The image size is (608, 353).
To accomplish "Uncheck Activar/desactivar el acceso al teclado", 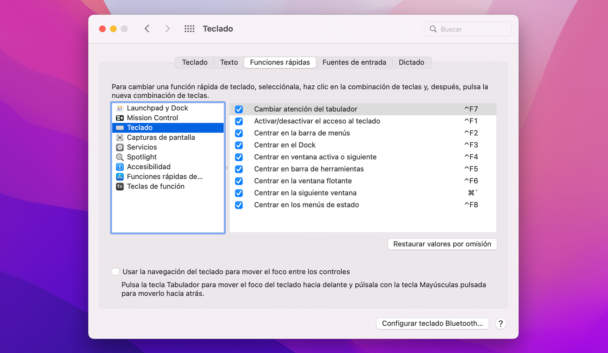I will (x=239, y=121).
